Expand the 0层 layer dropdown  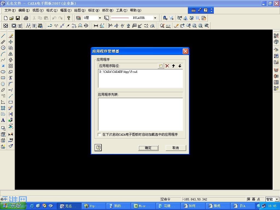100,18
